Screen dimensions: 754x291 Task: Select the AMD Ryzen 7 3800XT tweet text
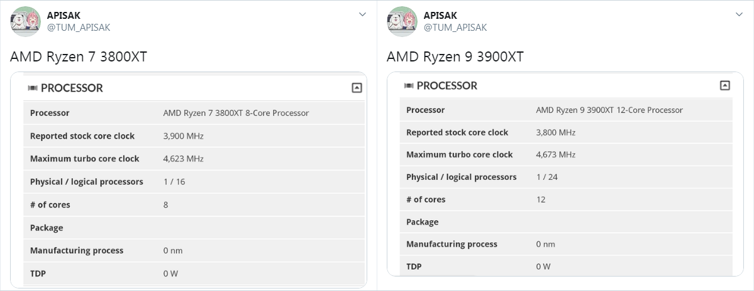79,57
